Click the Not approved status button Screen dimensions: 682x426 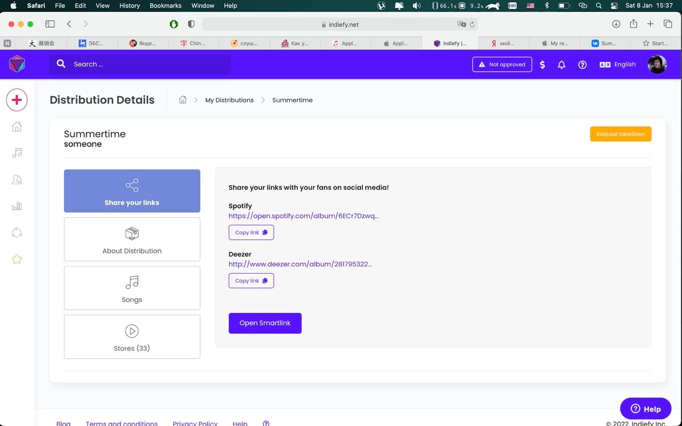(502, 64)
